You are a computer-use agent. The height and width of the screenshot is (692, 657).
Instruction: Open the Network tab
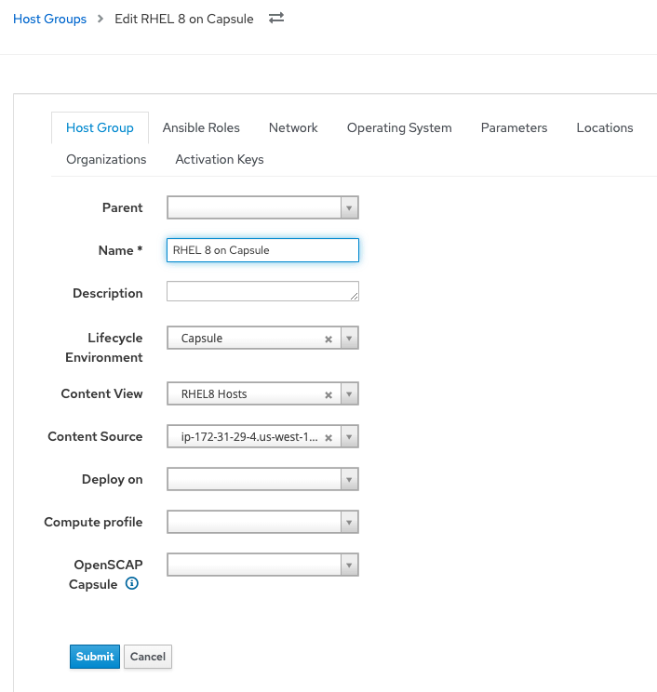tap(293, 128)
